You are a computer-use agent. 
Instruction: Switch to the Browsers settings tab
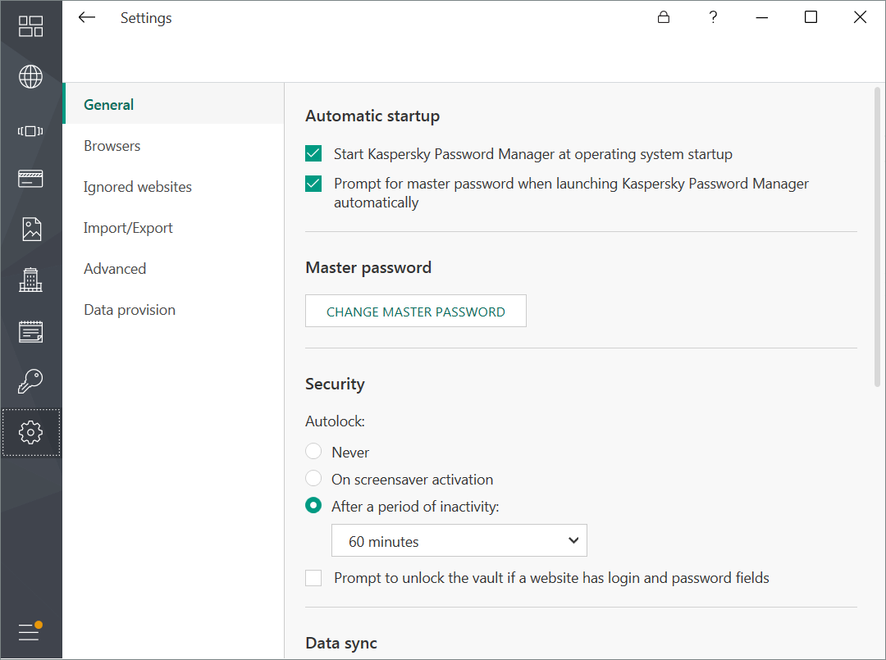click(x=112, y=146)
